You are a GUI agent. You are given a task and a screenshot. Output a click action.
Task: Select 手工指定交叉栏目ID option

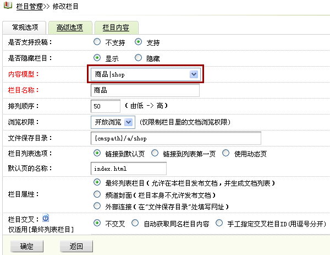pos(219,223)
